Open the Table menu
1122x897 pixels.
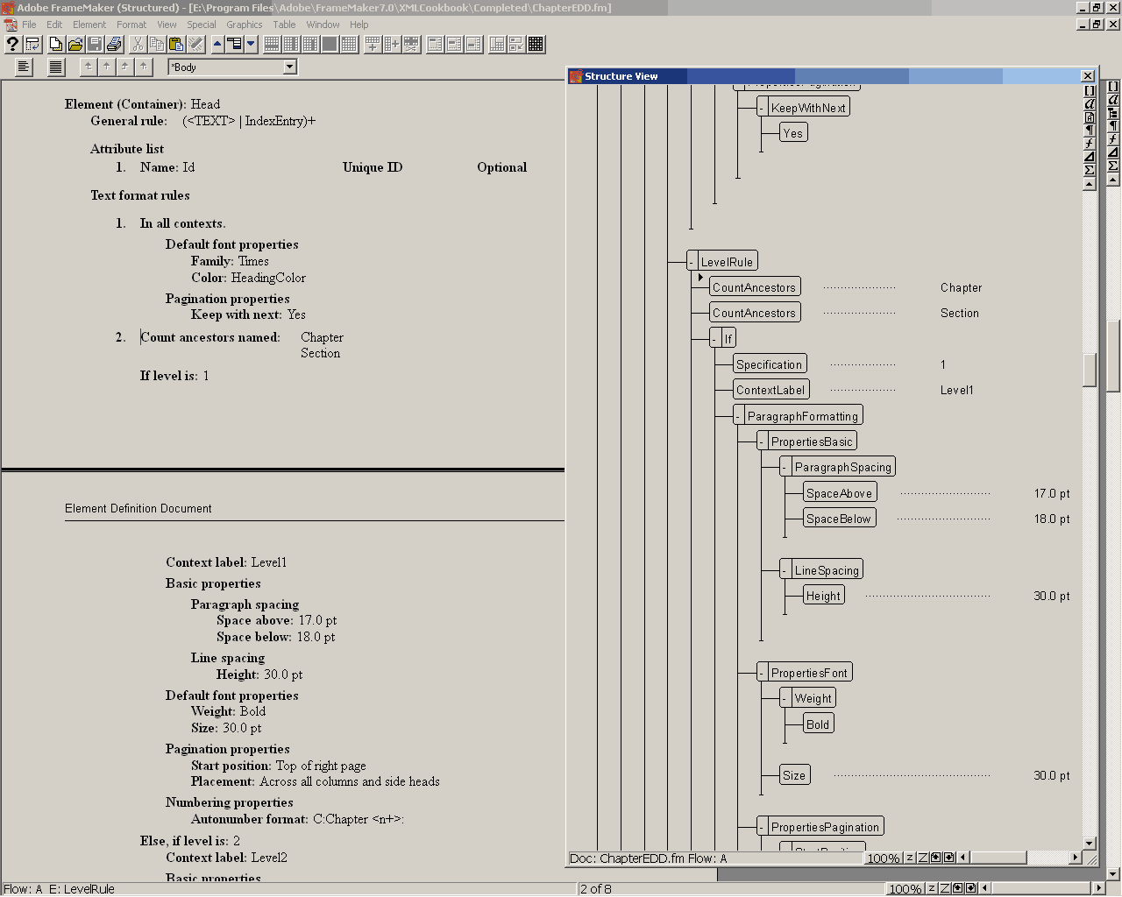tap(284, 25)
